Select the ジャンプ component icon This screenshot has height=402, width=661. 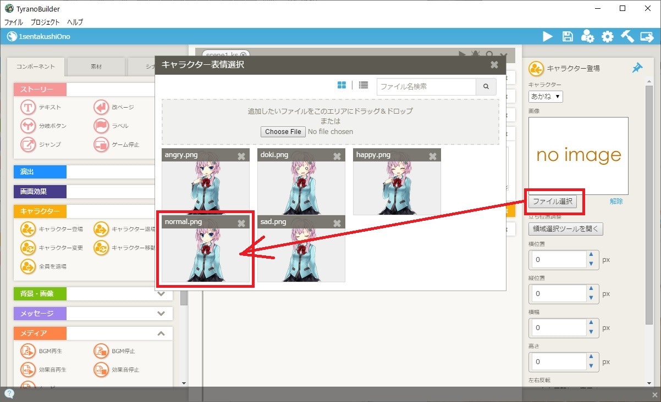tap(28, 144)
